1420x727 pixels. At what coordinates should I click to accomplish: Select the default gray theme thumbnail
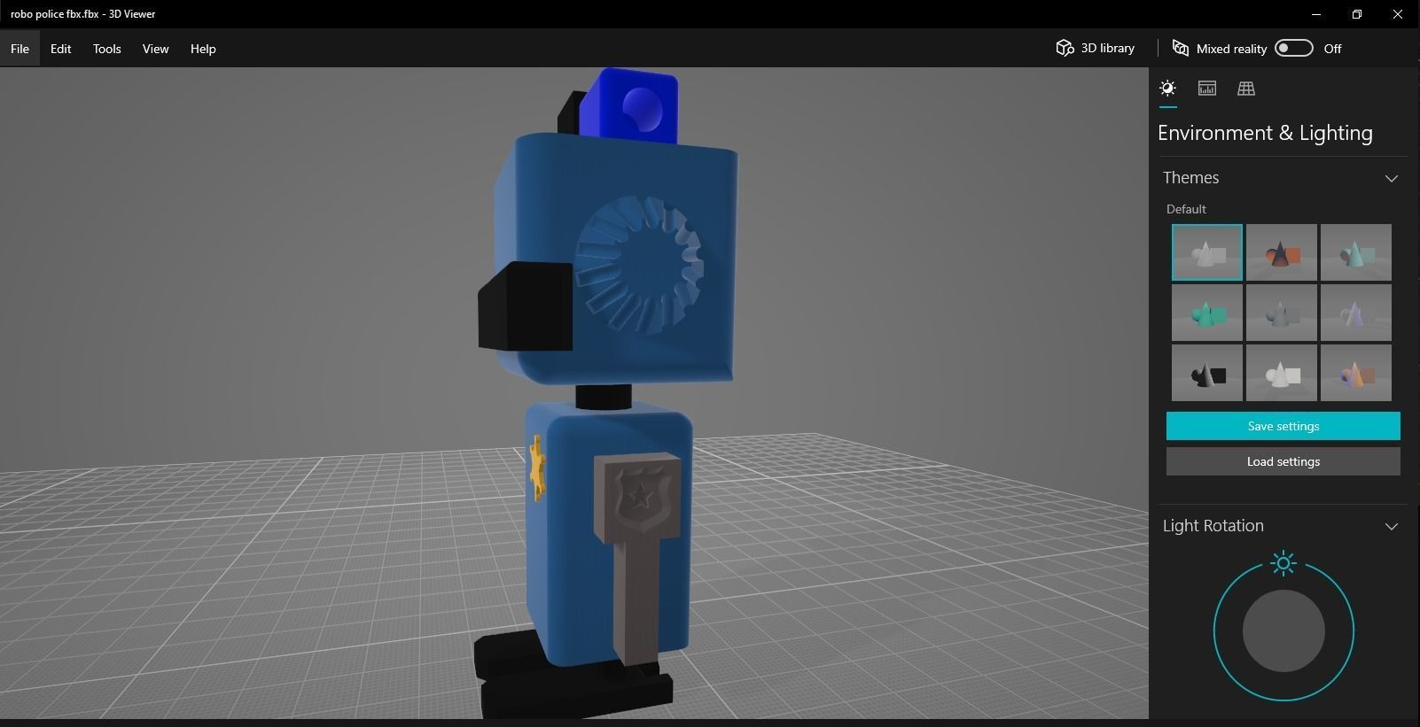[x=1206, y=252]
